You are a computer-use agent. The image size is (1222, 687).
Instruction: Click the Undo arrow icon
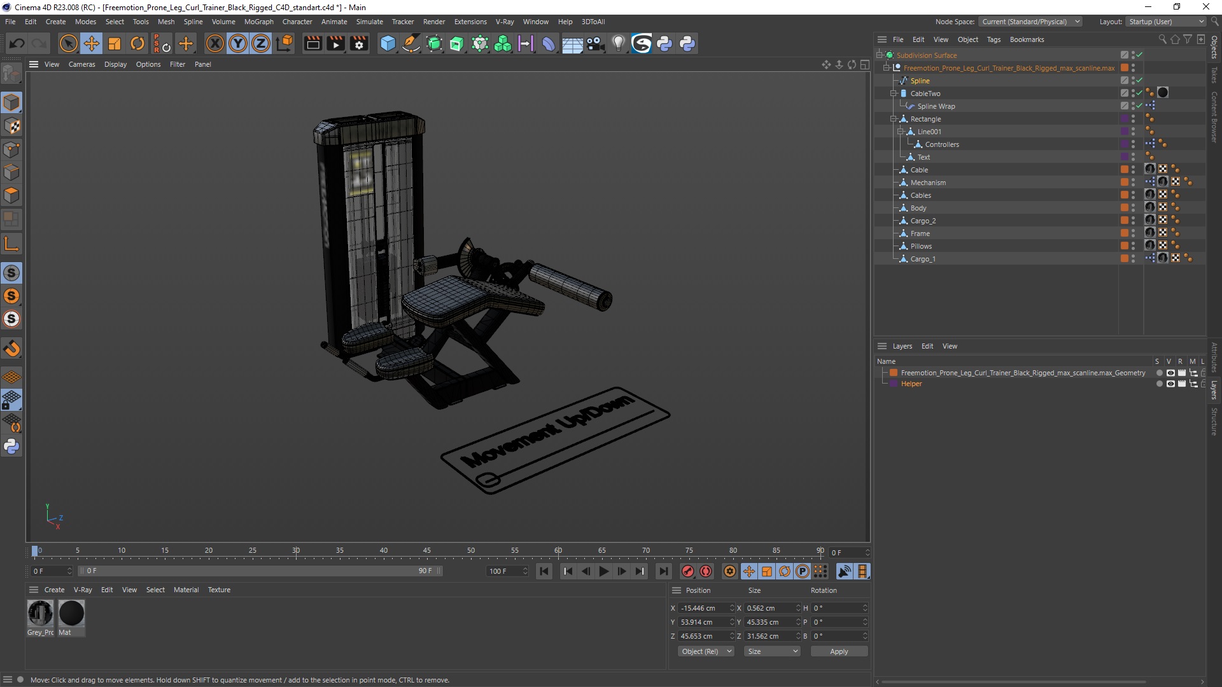pos(17,43)
